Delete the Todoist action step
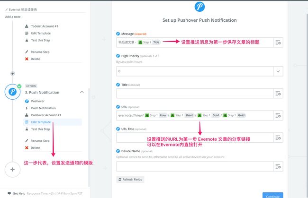Image resolution: width=308 pixels, height=198 pixels. point(33,59)
